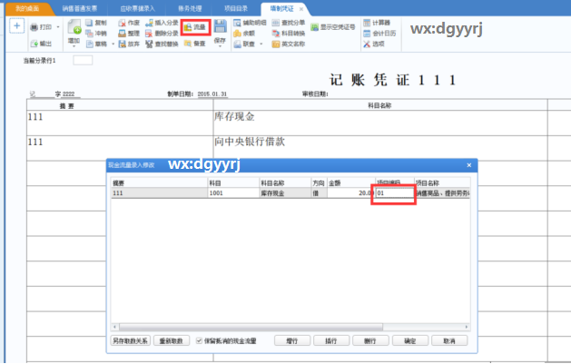This screenshot has height=364, width=571.
Task: Click the 保存 save disk icon
Action: pos(220,26)
